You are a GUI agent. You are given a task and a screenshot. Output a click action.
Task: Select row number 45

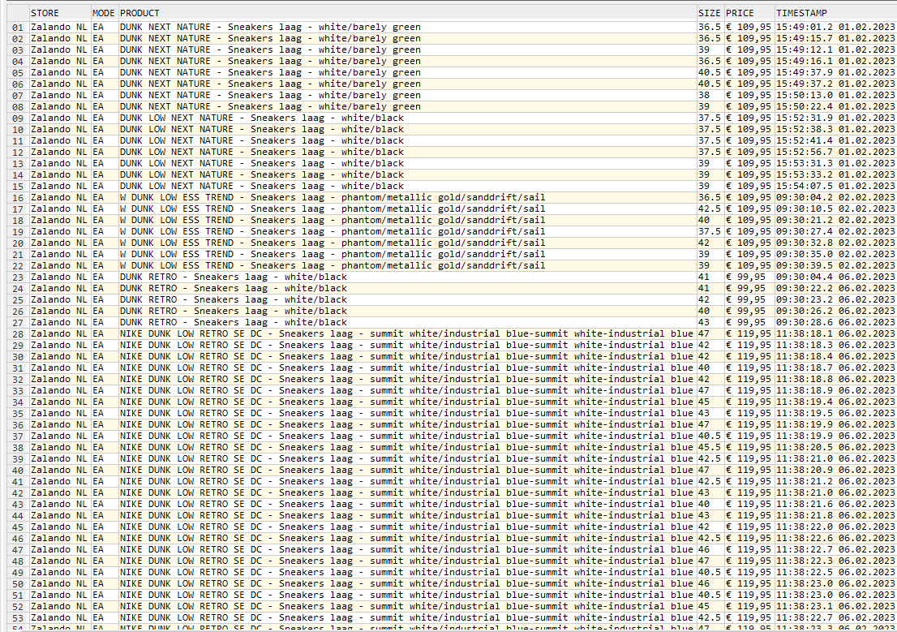[x=18, y=527]
